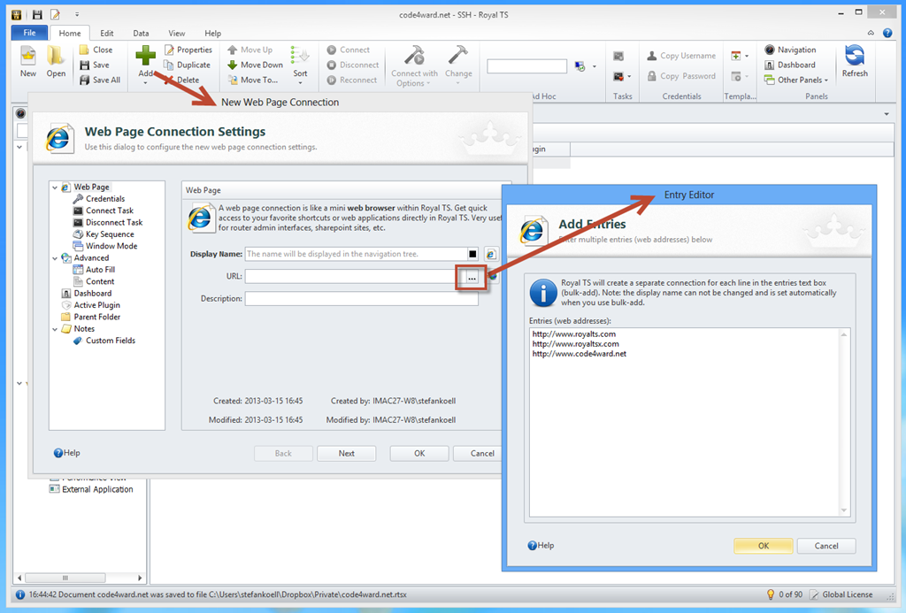Collapse the Advanced tree node

pos(56,258)
